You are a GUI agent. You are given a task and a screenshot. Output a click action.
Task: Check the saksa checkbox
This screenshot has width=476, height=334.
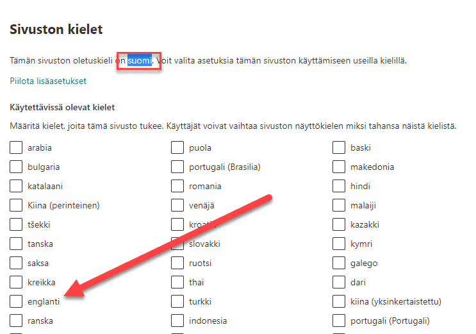pos(17,263)
